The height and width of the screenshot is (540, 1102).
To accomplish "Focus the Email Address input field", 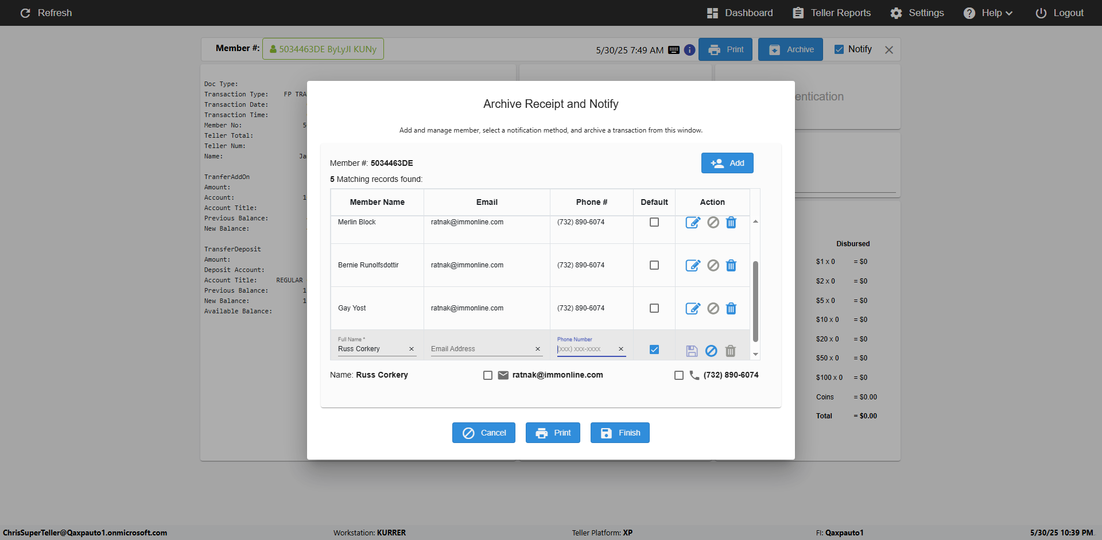I will [482, 349].
